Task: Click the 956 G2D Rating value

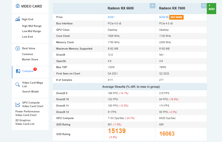Action: coord(161,125)
